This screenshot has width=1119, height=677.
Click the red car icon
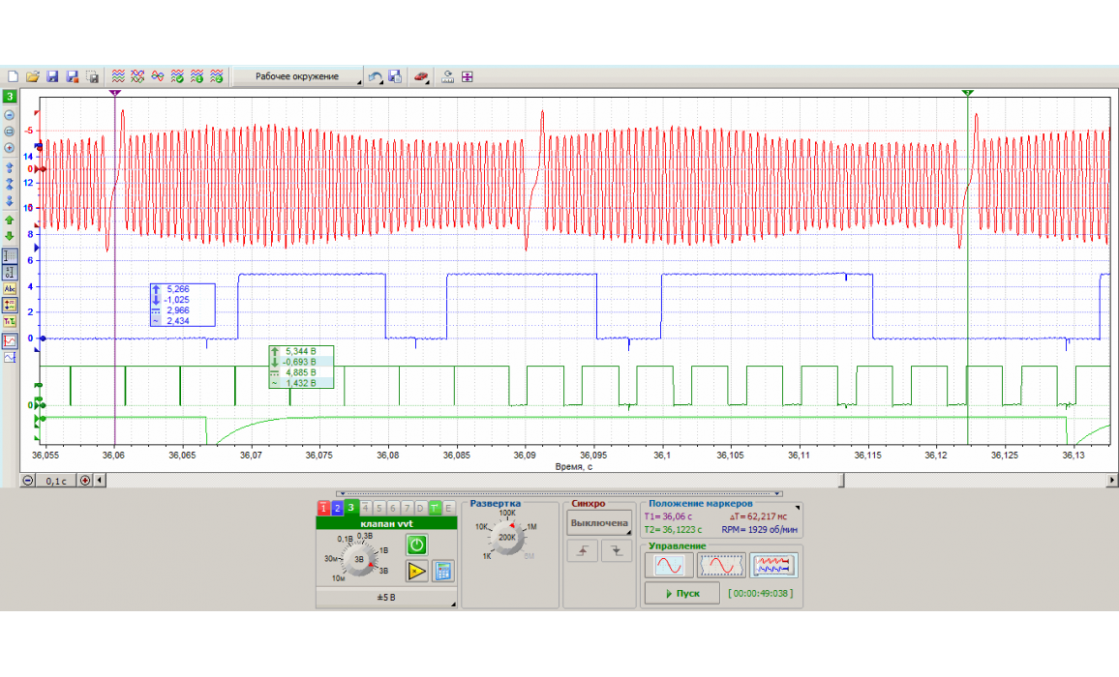point(421,76)
